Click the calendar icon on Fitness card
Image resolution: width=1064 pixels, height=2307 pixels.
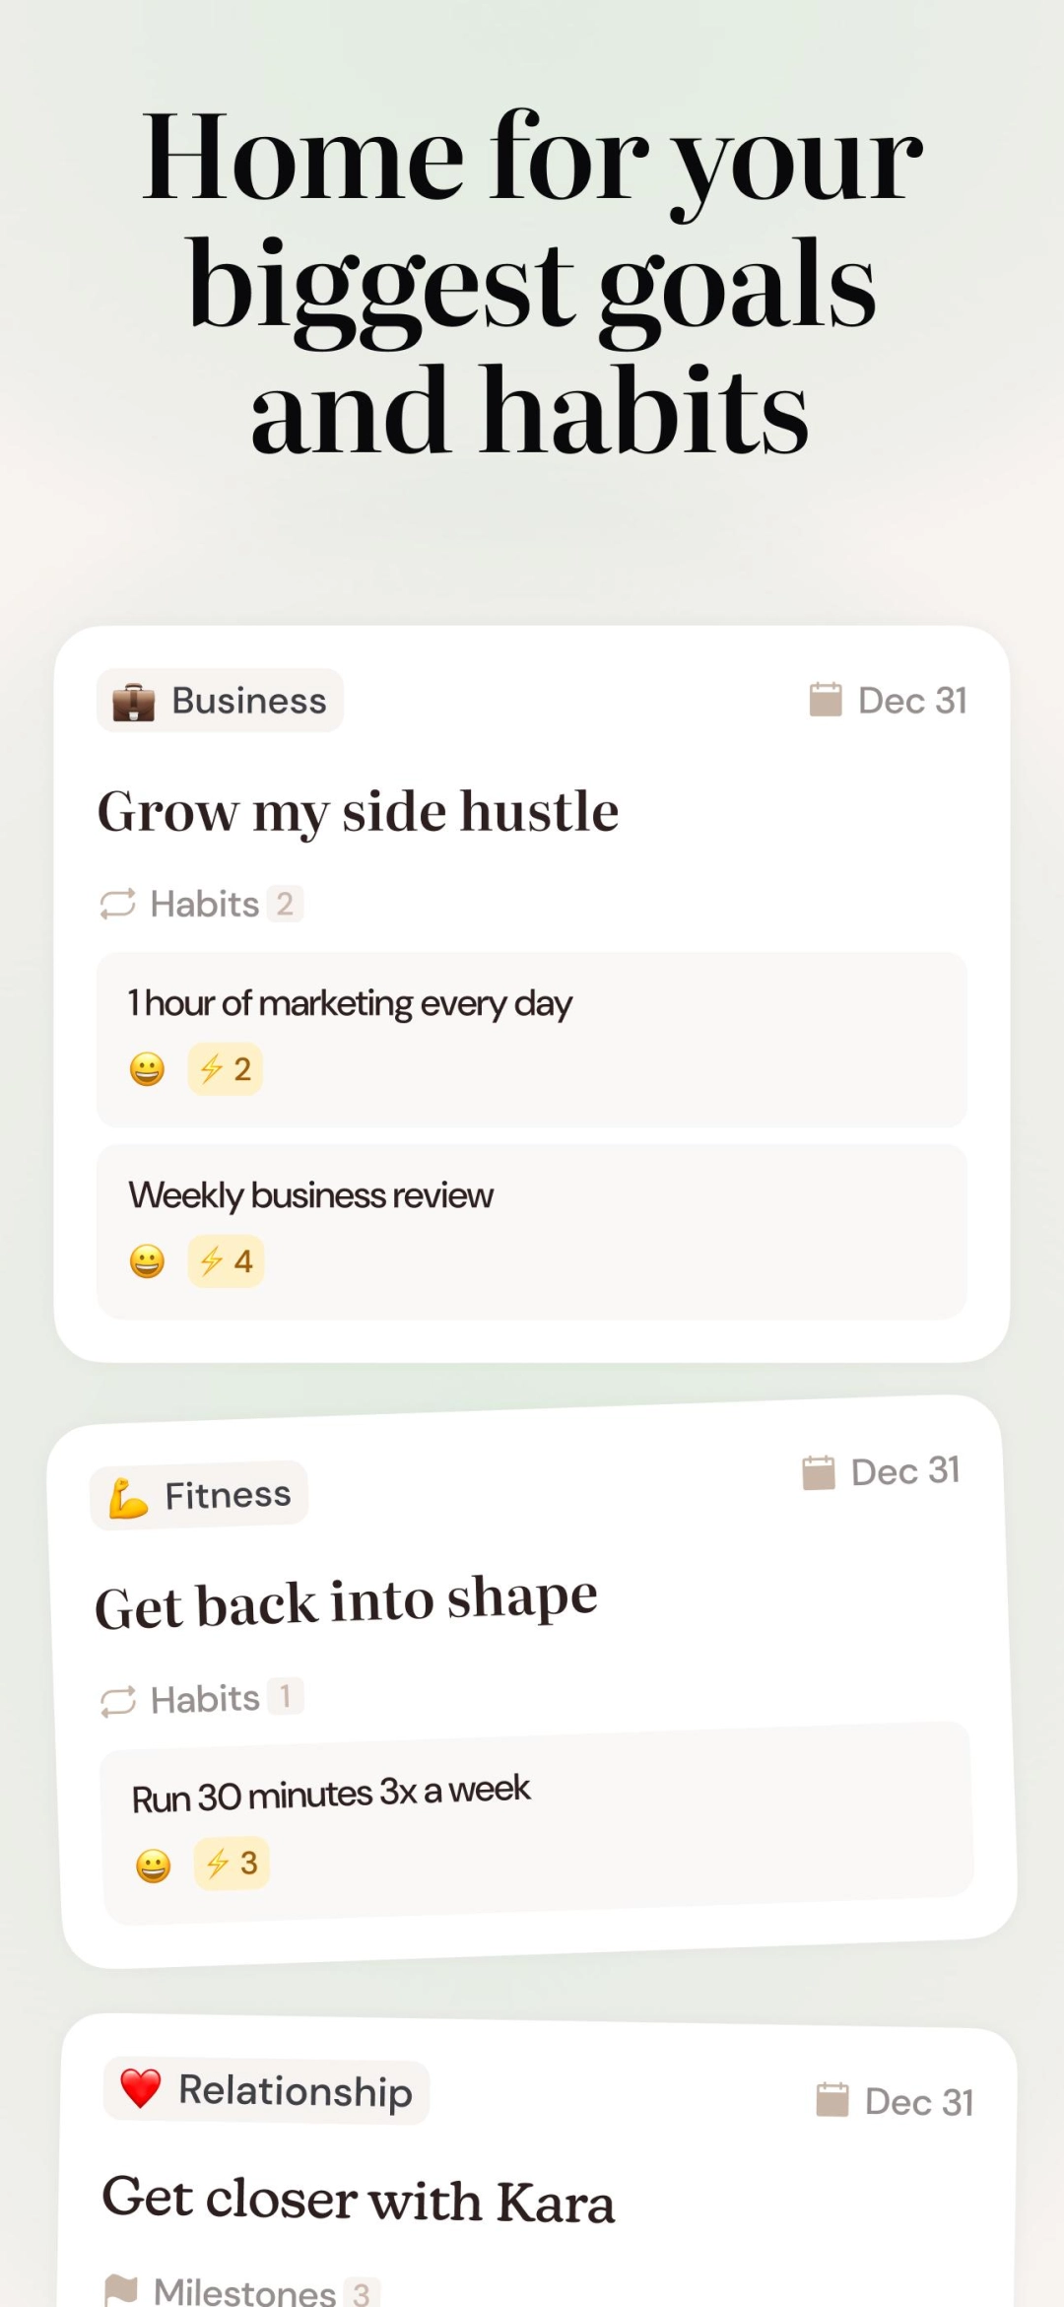pyautogui.click(x=819, y=1473)
